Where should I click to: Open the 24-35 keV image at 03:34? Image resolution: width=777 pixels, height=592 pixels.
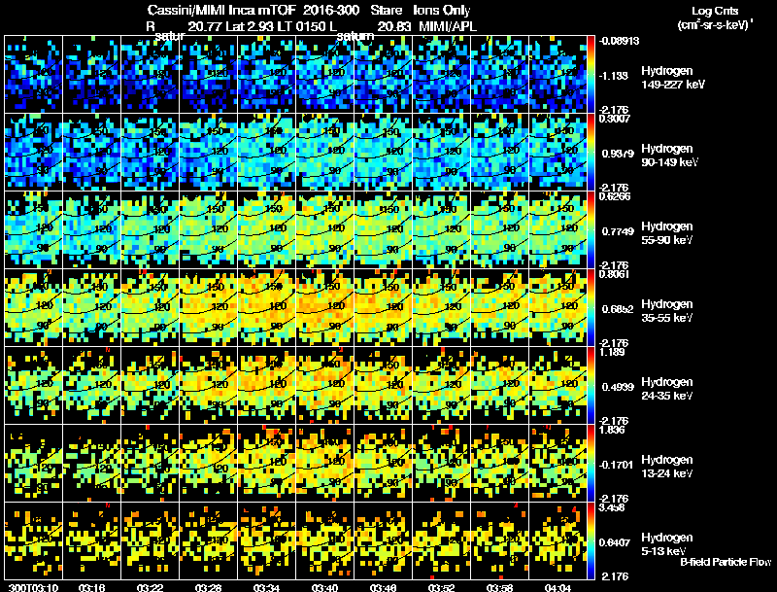pyautogui.click(x=266, y=385)
